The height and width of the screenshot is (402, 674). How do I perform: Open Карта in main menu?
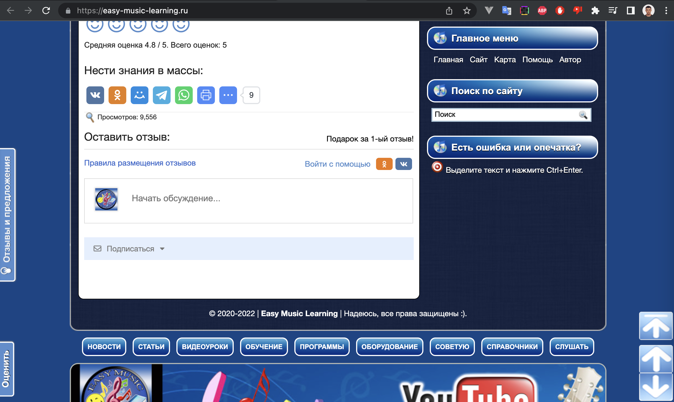tap(505, 60)
